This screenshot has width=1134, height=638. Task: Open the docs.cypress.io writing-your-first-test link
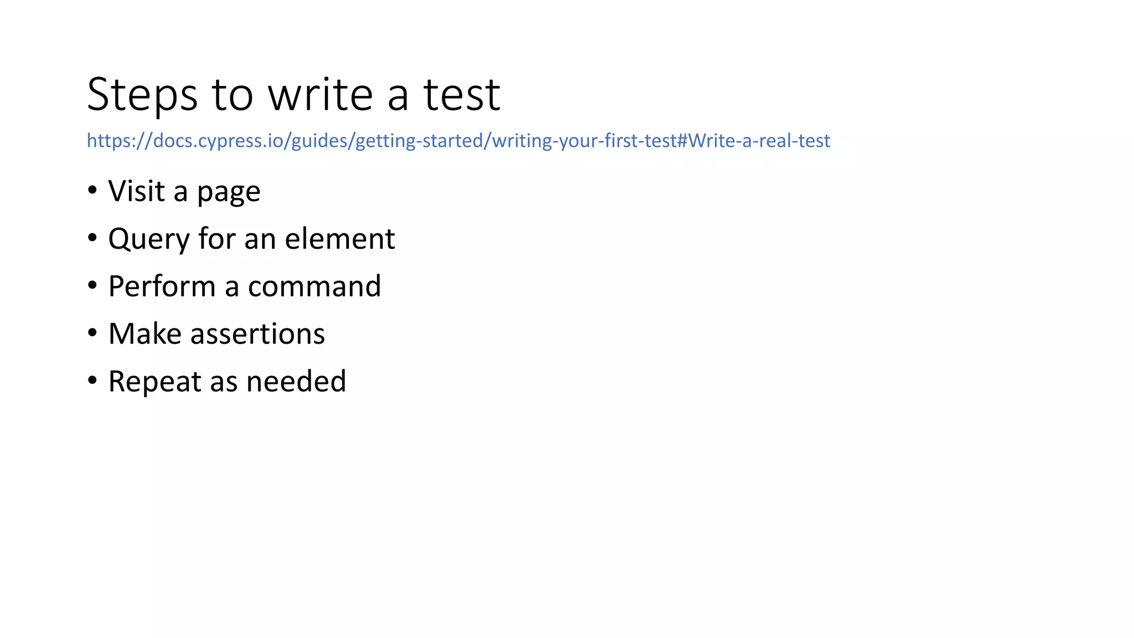(458, 141)
